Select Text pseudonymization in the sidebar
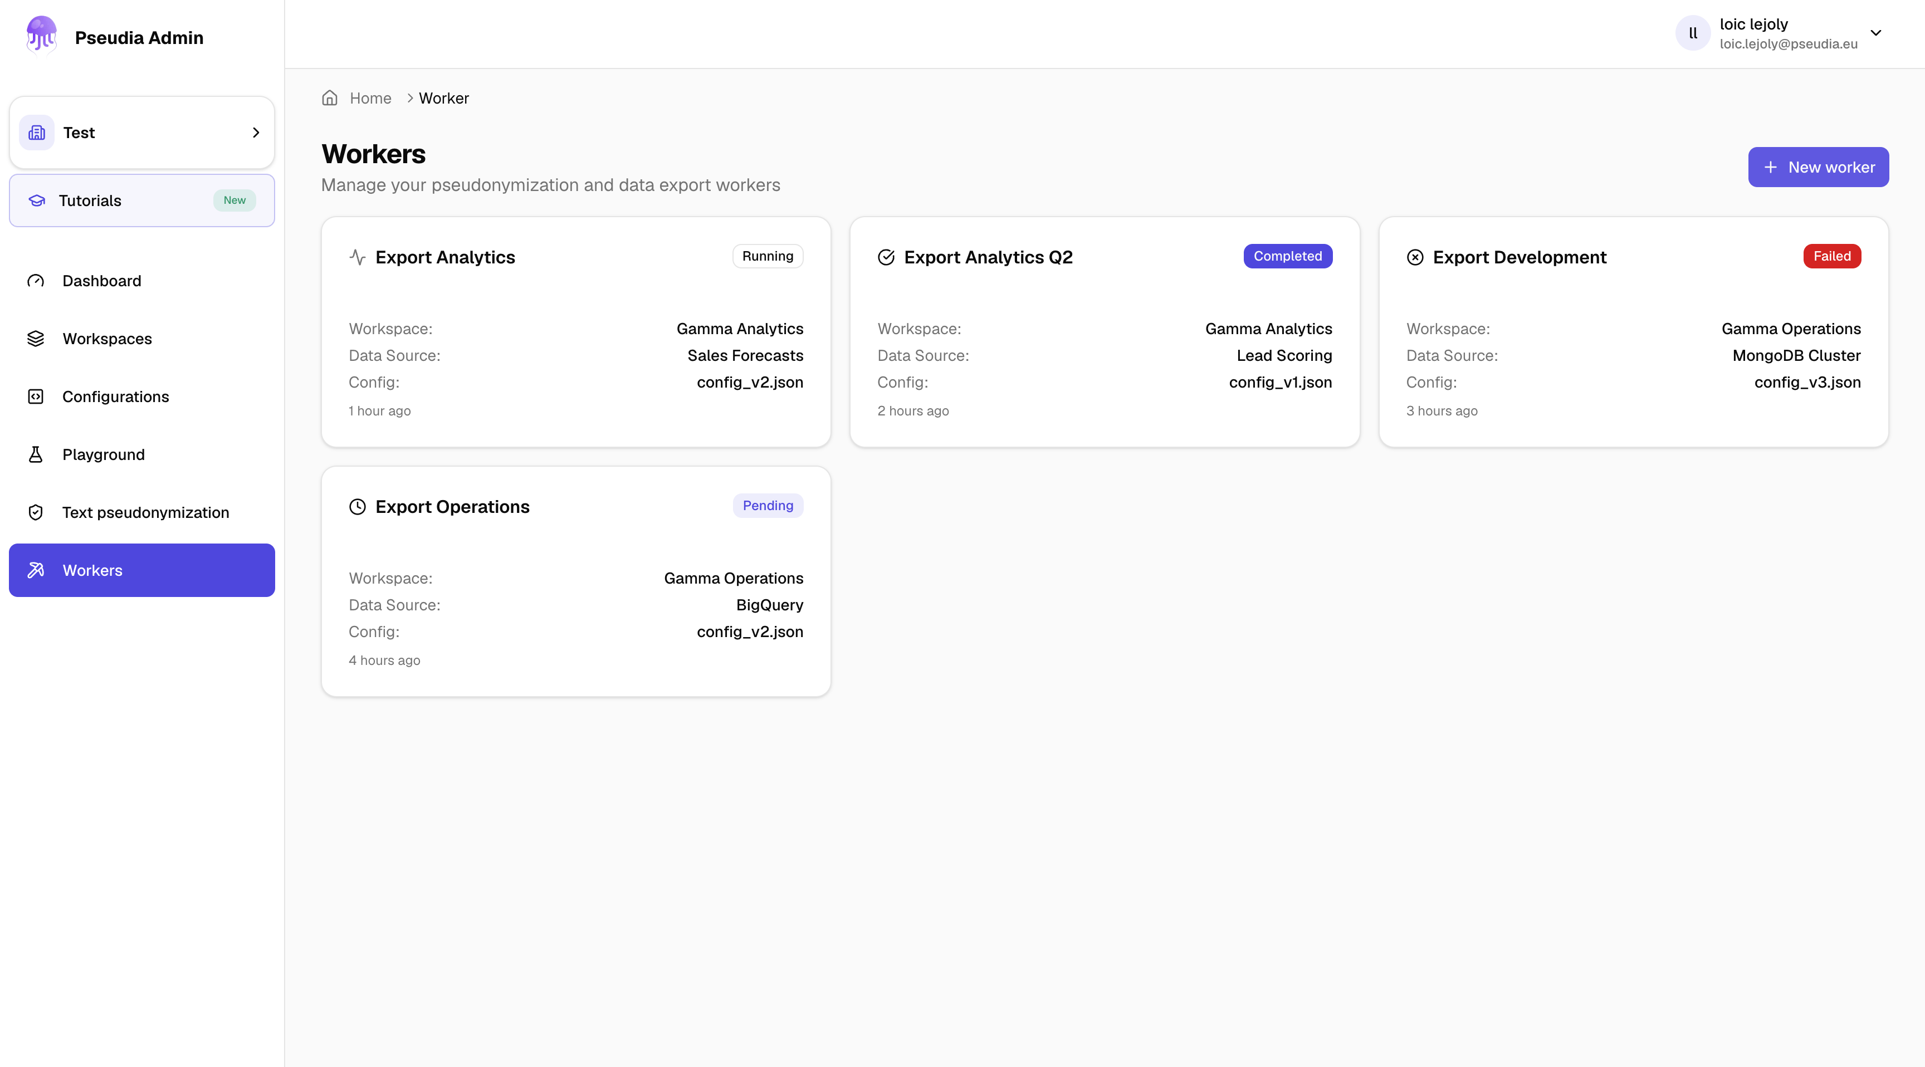Screen dimensions: 1925x1067 click(142, 512)
